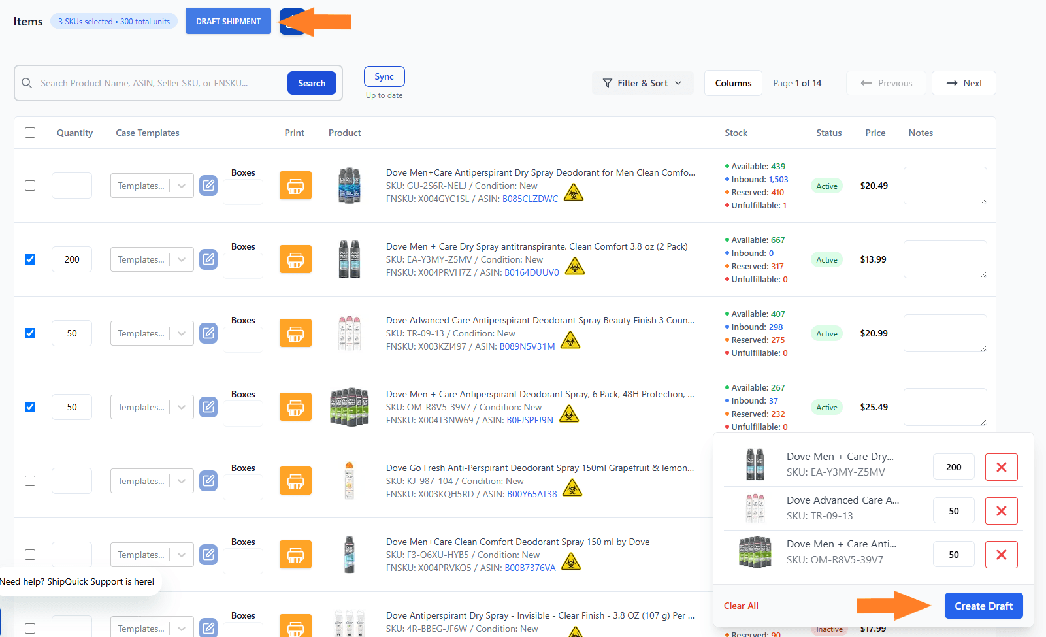Open the Columns settings
The image size is (1046, 637).
(x=732, y=83)
